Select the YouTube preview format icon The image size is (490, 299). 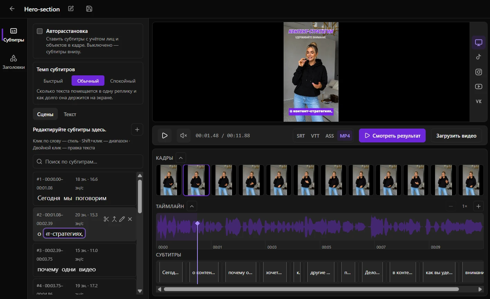(x=479, y=87)
